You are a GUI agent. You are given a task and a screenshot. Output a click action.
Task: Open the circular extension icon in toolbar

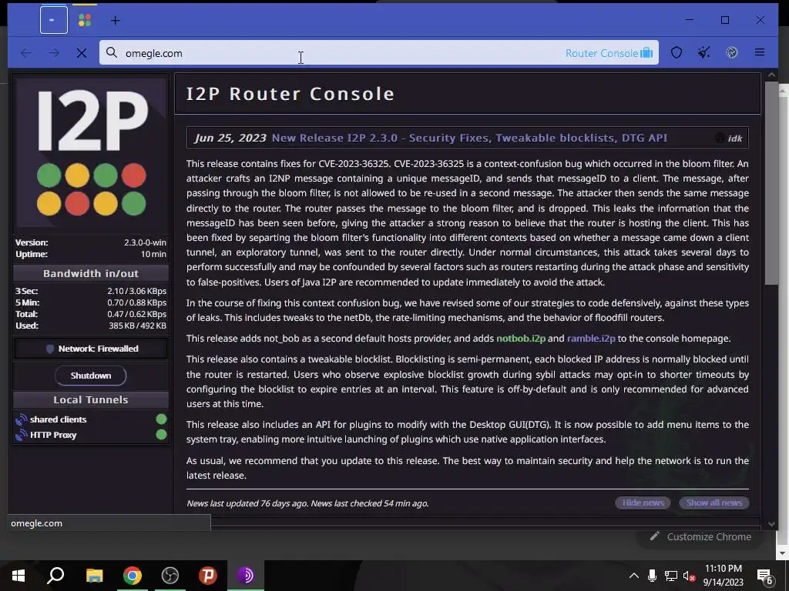(732, 52)
